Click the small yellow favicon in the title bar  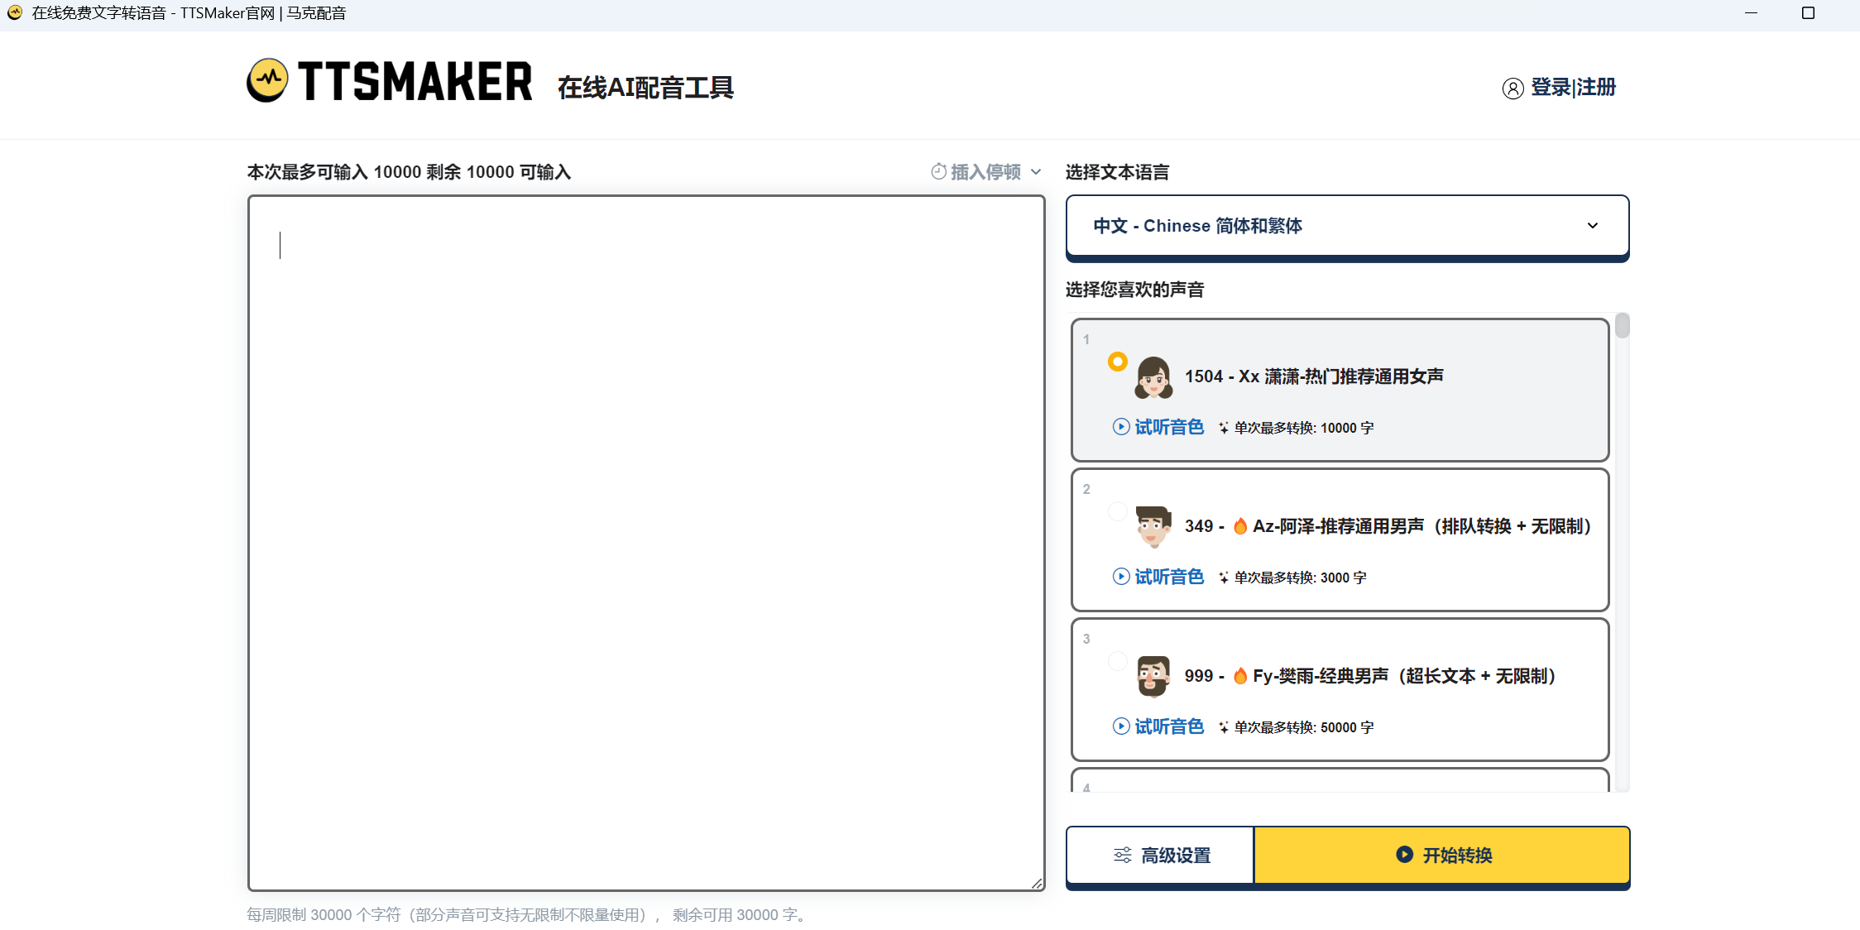pos(14,12)
